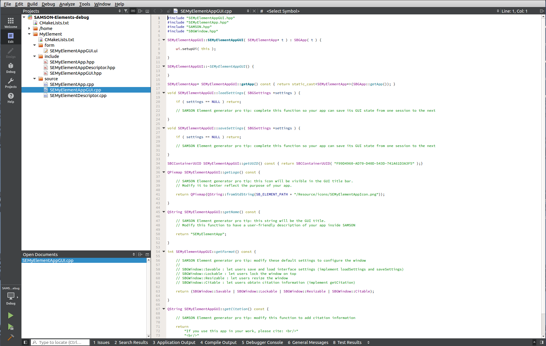Open Design mode in the left sidebar
This screenshot has width=546, height=346.
(11, 53)
